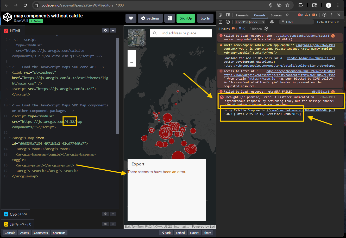Open JS editor settings gear
This screenshot has height=238, width=346.
pyautogui.click(x=105, y=224)
